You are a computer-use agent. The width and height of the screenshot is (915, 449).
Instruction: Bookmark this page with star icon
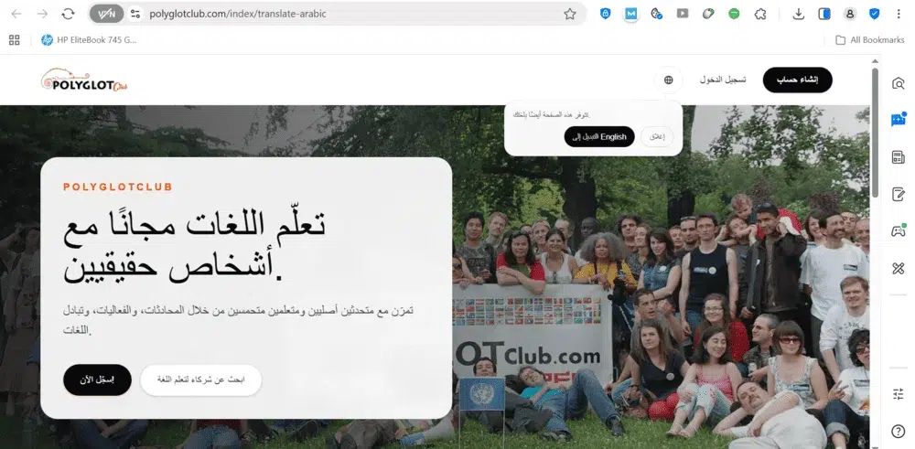pyautogui.click(x=570, y=14)
